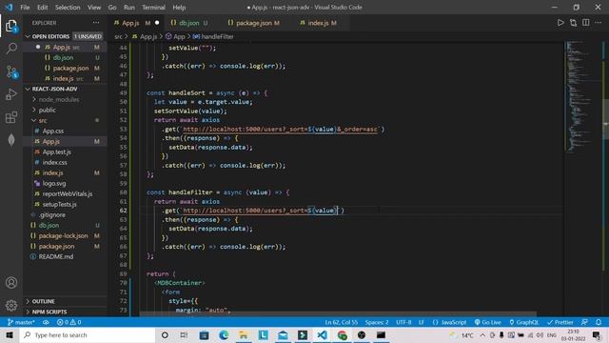
Task: Open Windows Start menu
Action: point(10,334)
